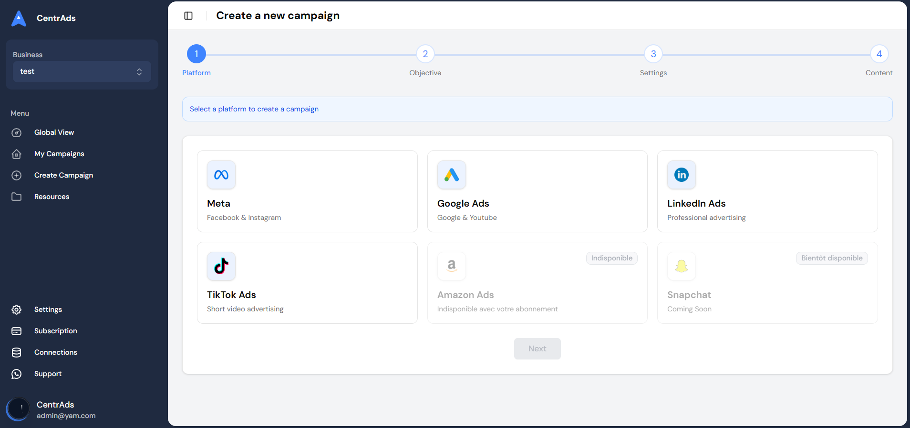
Task: Jump to step 2 Objective
Action: click(425, 54)
